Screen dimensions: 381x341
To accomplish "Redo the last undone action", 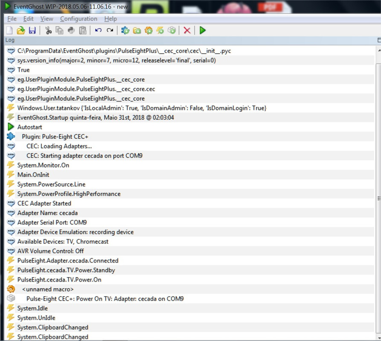I will 110,30.
